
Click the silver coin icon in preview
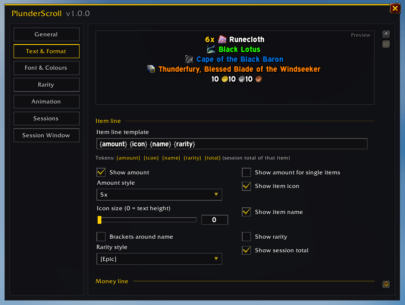pyautogui.click(x=241, y=79)
